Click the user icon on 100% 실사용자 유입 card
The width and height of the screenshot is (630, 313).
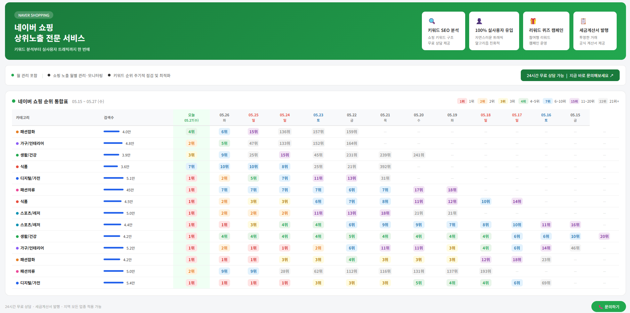479,21
